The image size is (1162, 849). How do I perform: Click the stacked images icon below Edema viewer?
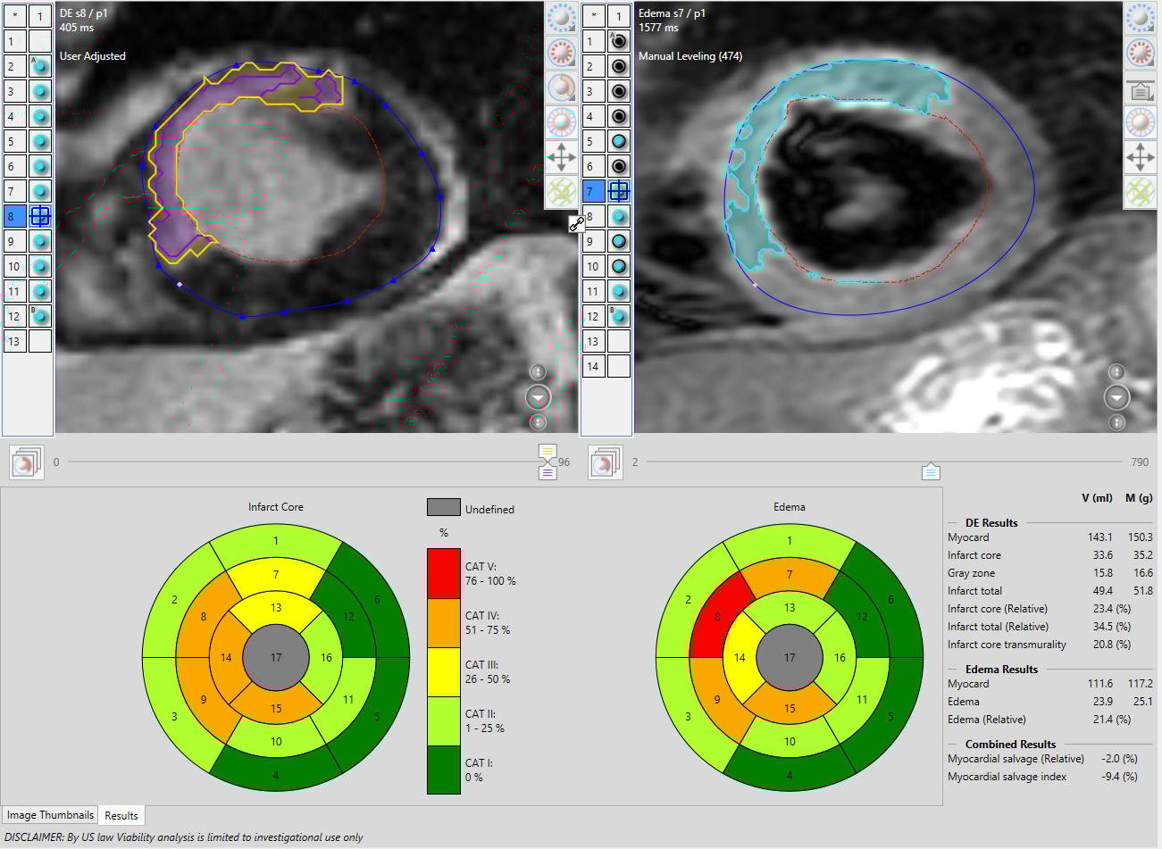click(x=605, y=462)
